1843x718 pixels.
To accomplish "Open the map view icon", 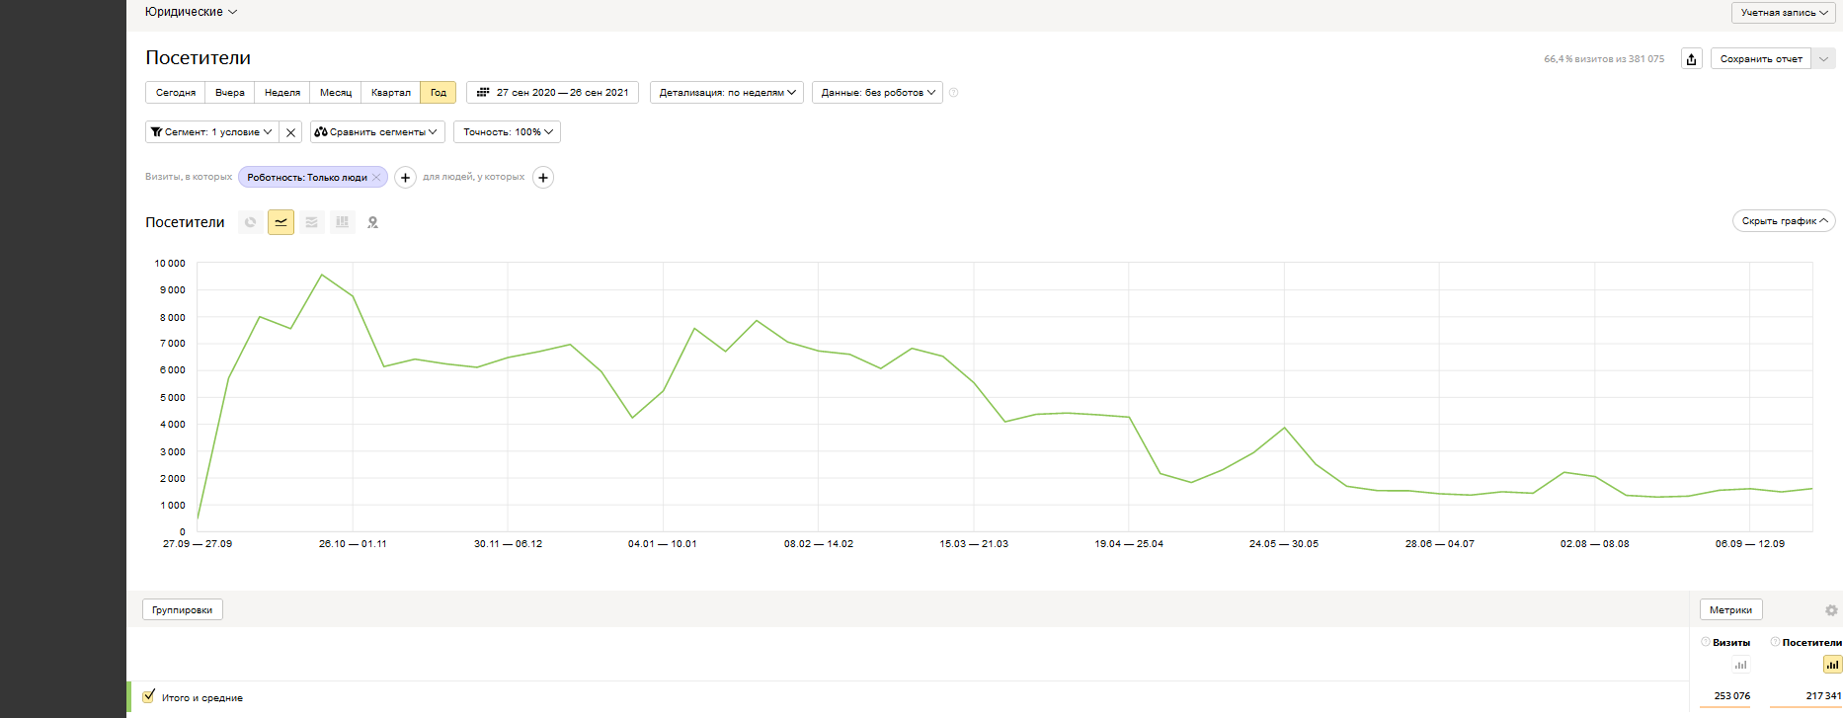I will 372,222.
